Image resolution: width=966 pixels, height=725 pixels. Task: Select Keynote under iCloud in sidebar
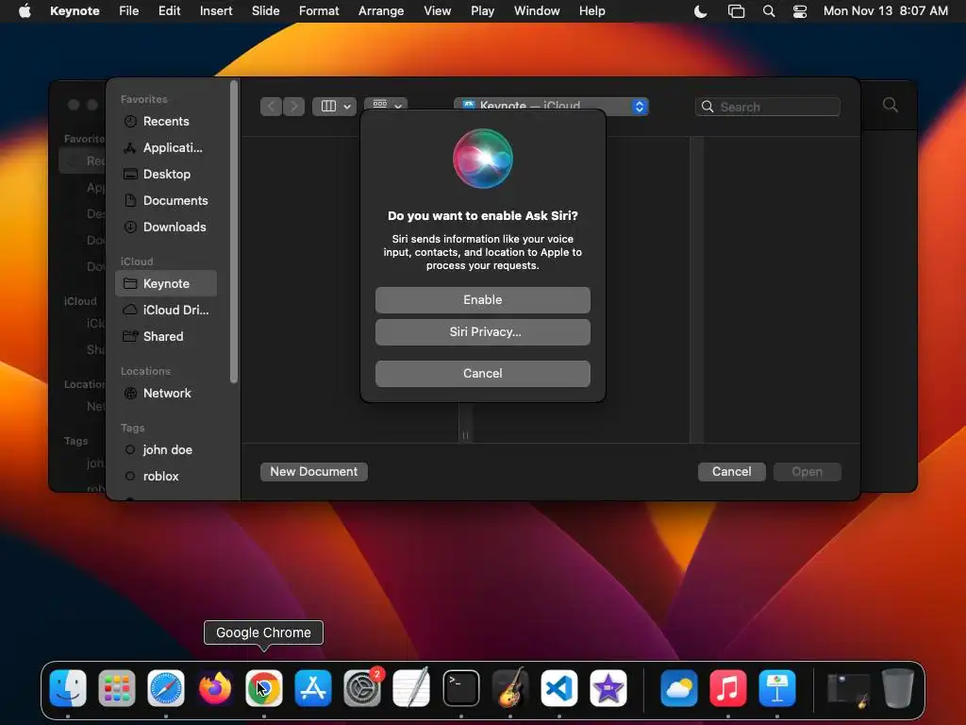(x=166, y=283)
